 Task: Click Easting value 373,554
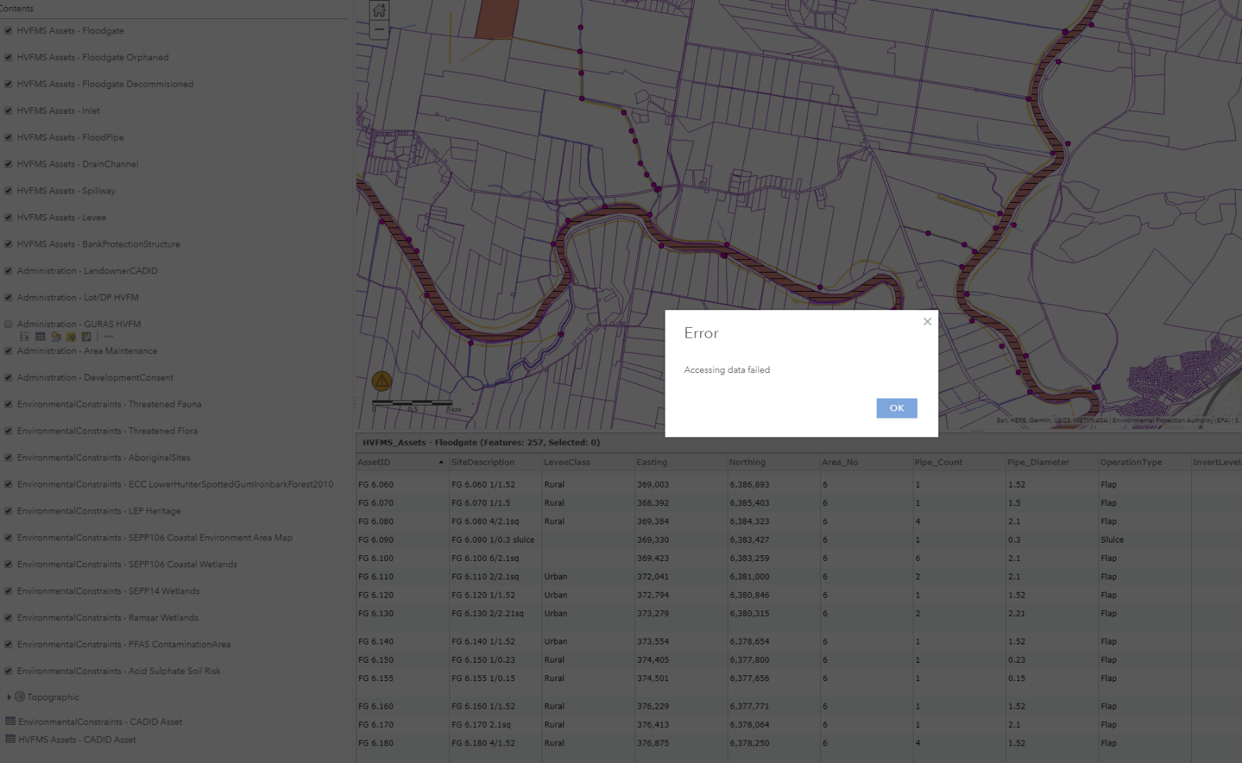tap(653, 641)
